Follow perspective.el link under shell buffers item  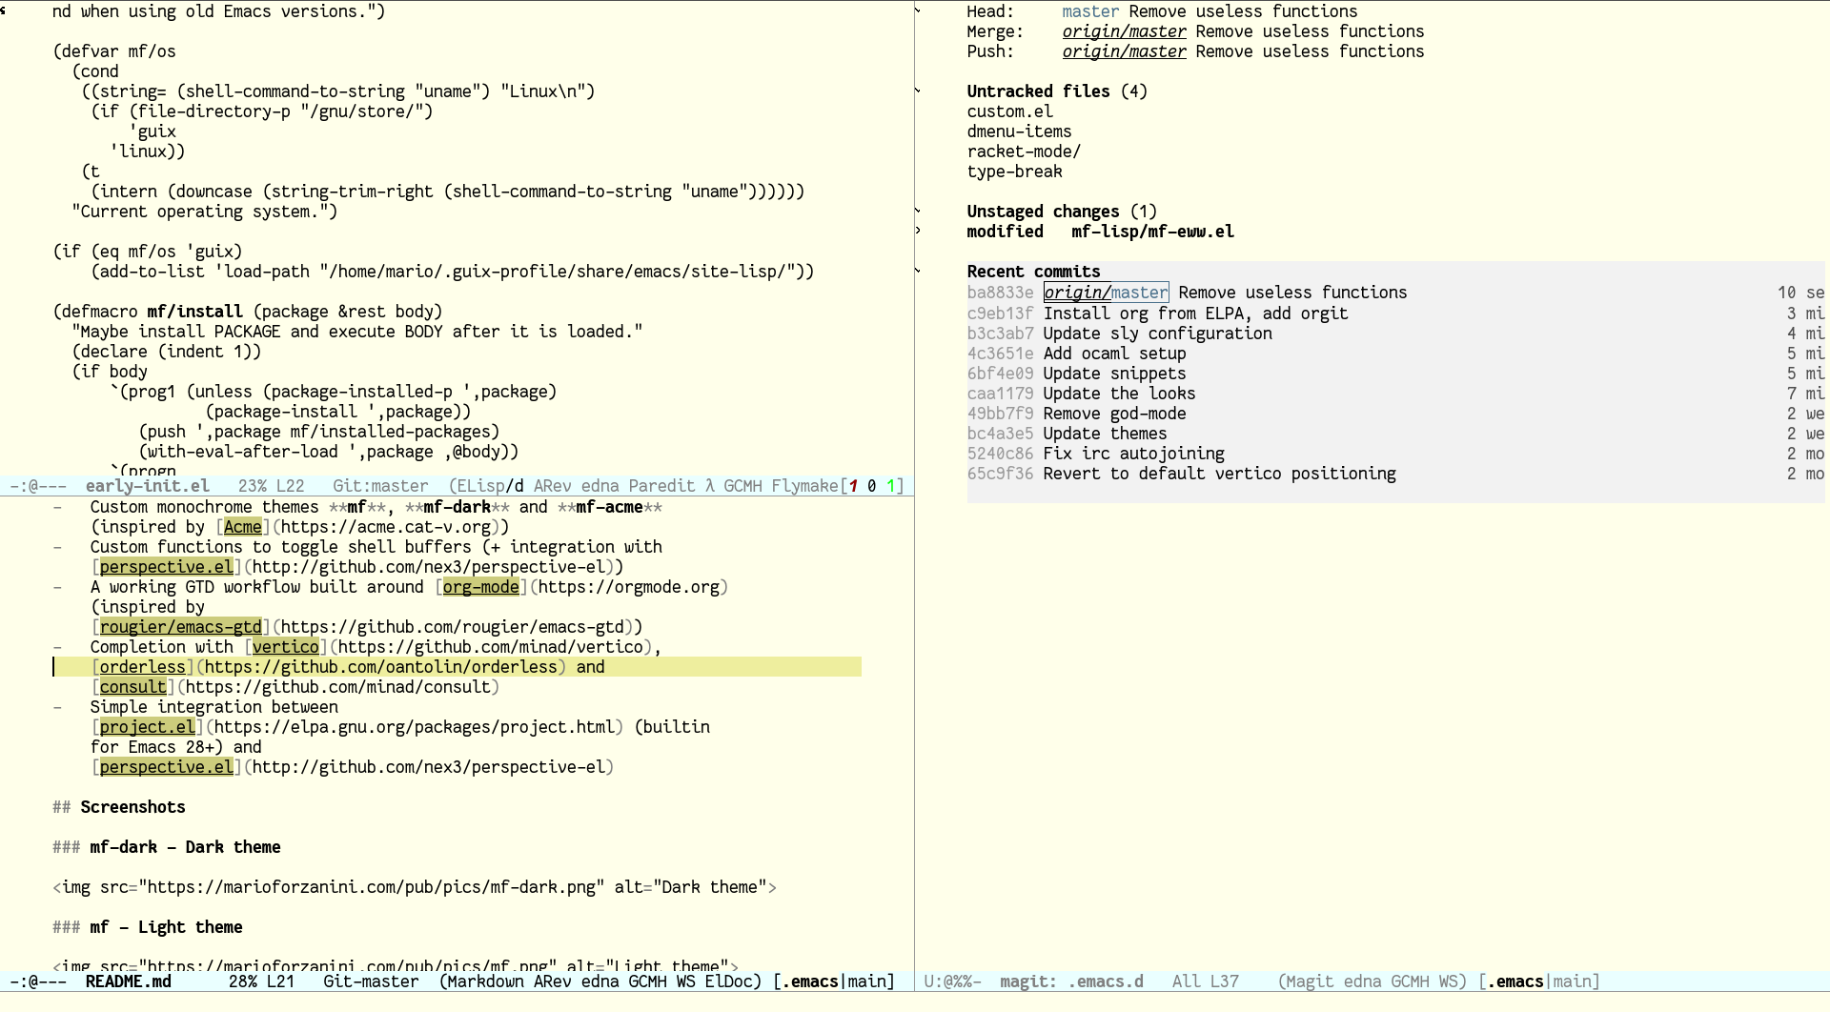(x=166, y=567)
